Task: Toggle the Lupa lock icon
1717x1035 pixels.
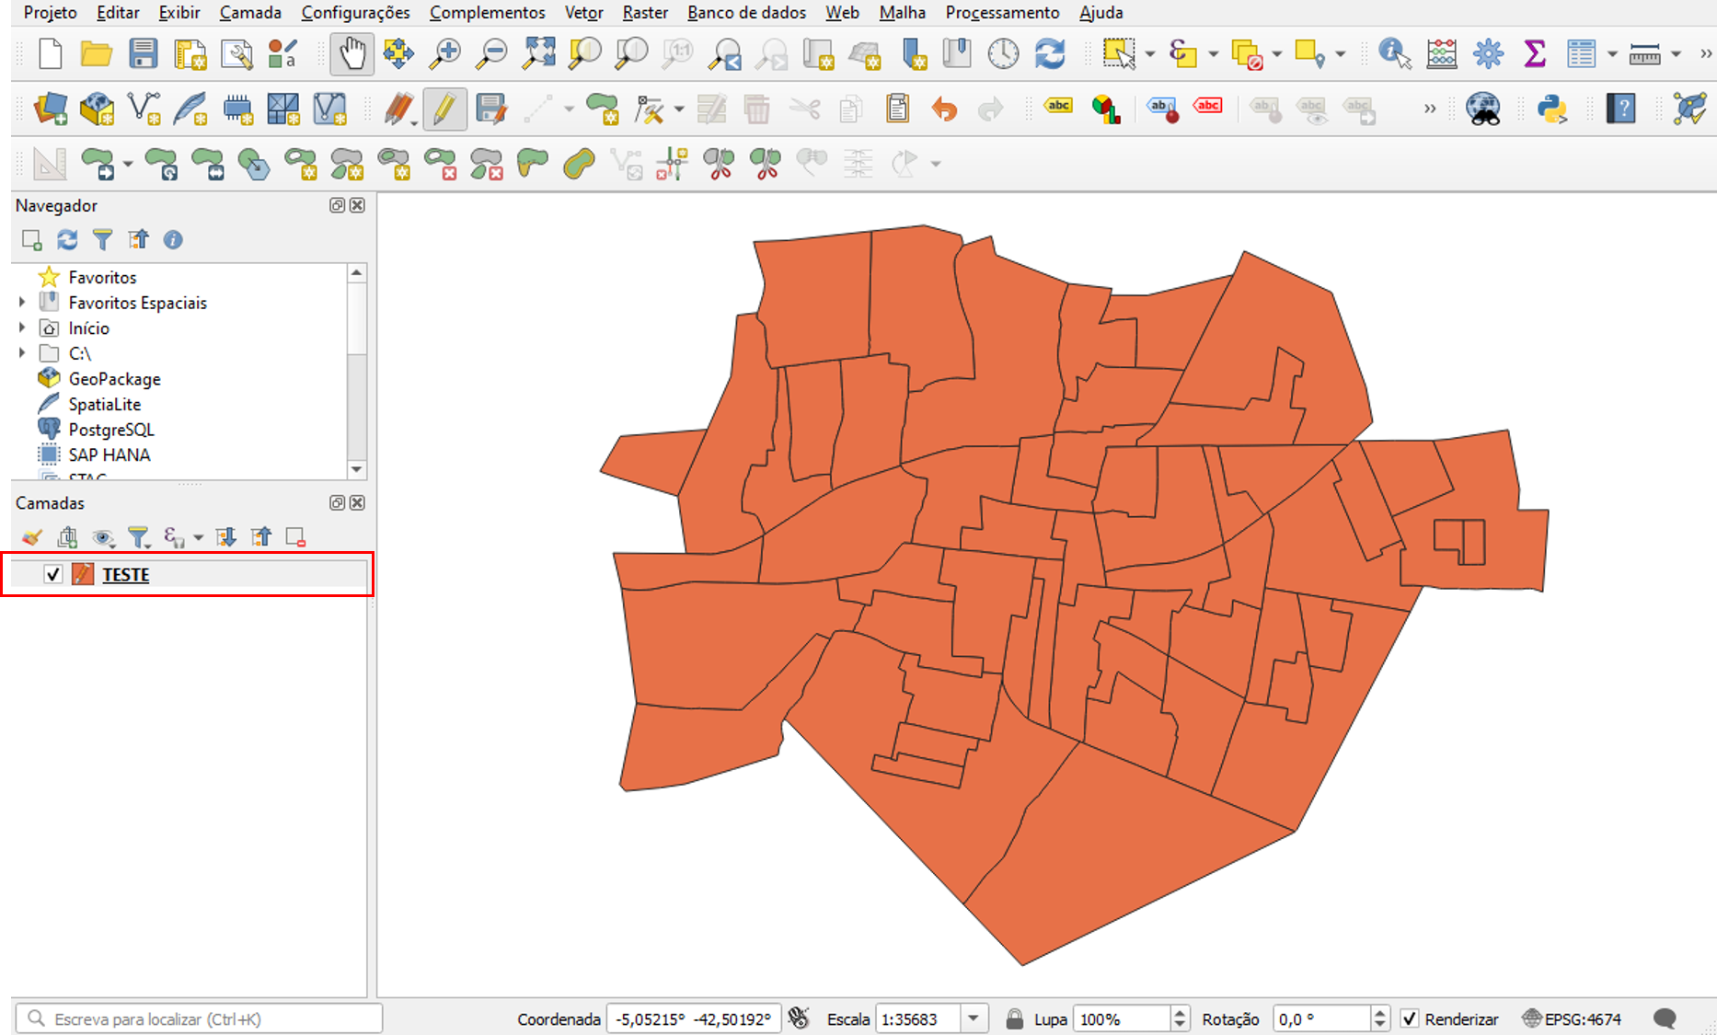Action: tap(1014, 1018)
